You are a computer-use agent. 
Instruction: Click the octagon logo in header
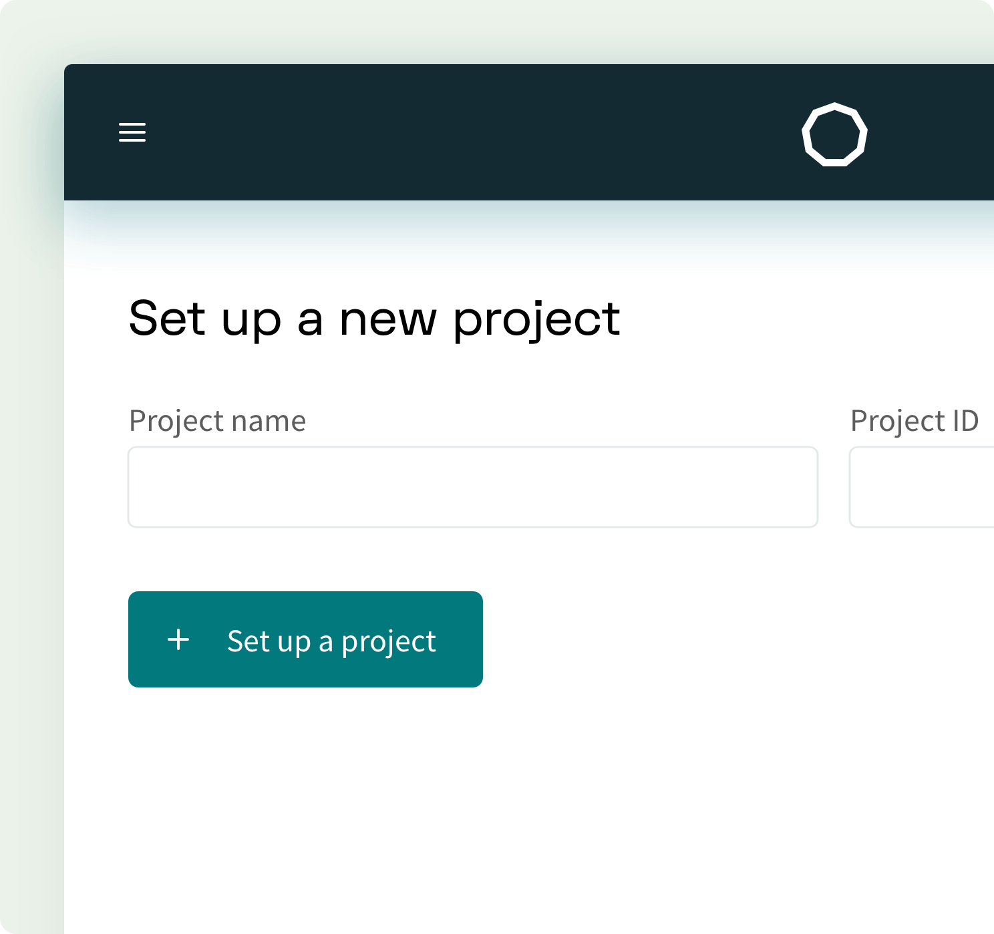pyautogui.click(x=834, y=134)
